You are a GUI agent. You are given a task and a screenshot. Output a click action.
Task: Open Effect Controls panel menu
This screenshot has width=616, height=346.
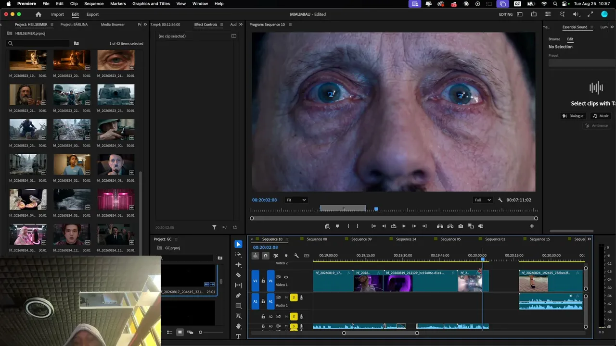tap(222, 25)
